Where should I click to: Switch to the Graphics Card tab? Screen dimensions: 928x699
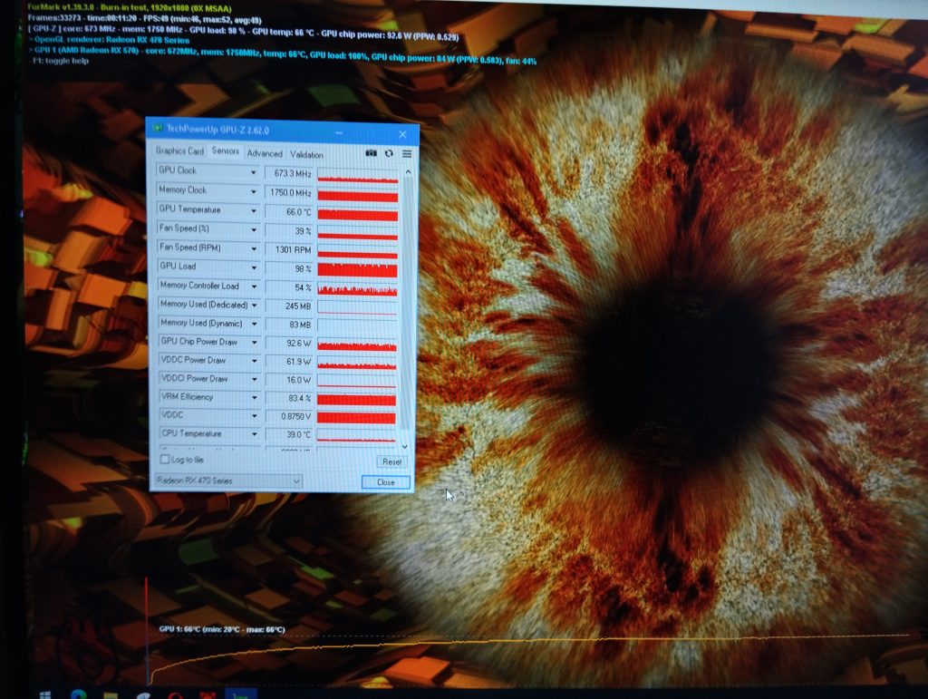179,151
